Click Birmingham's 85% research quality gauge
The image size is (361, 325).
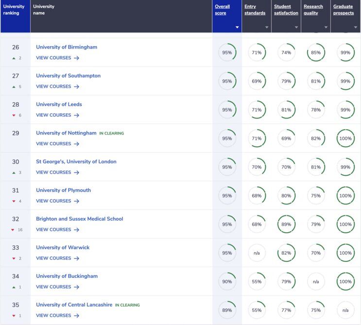316,52
